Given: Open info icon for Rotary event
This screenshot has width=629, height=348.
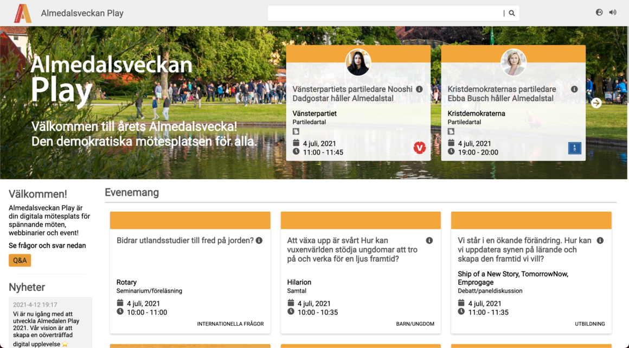Looking at the screenshot, I should (259, 241).
